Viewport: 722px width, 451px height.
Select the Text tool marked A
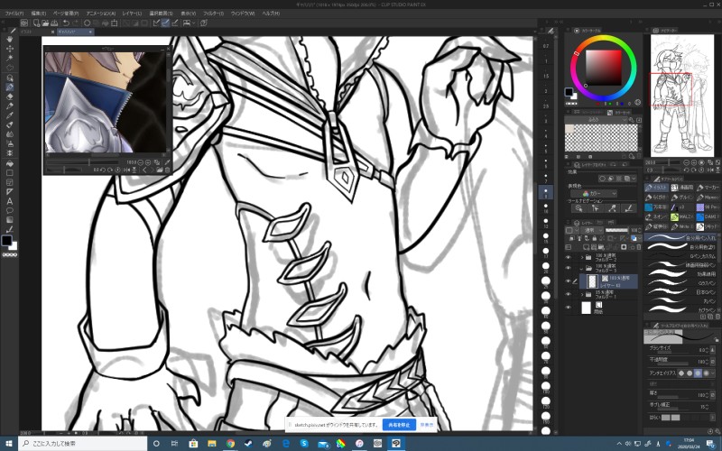(9, 201)
